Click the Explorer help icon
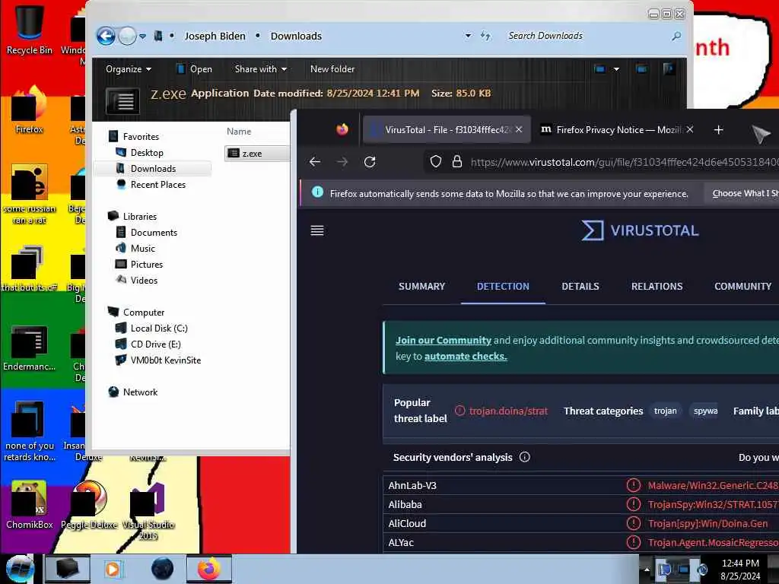779x584 pixels. tap(668, 69)
